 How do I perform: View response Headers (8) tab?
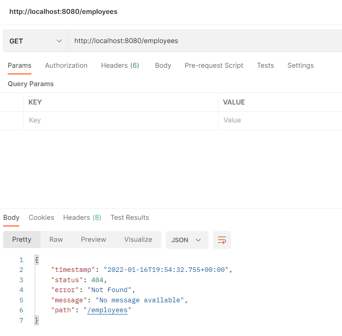[x=82, y=218]
